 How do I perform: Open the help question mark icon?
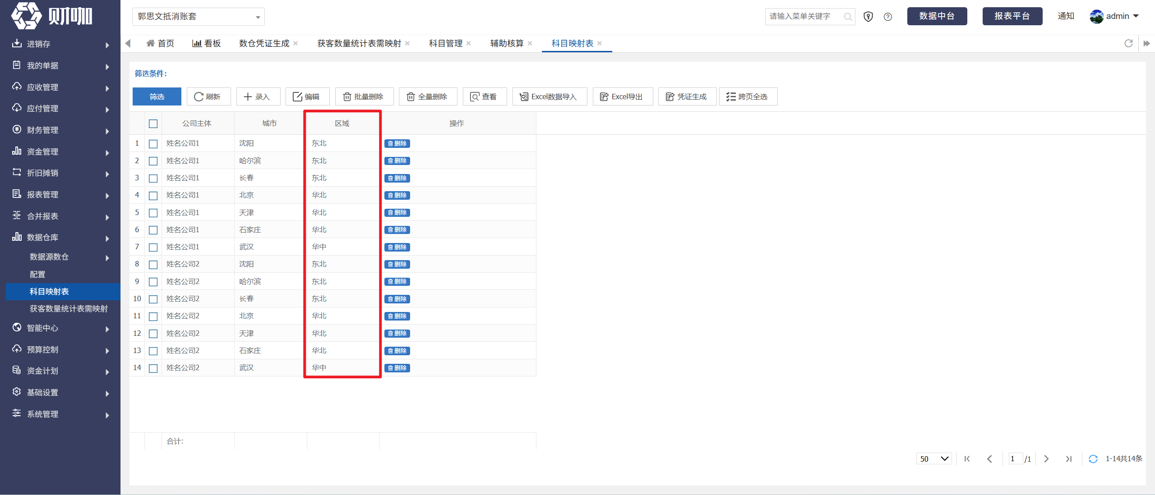(x=888, y=17)
